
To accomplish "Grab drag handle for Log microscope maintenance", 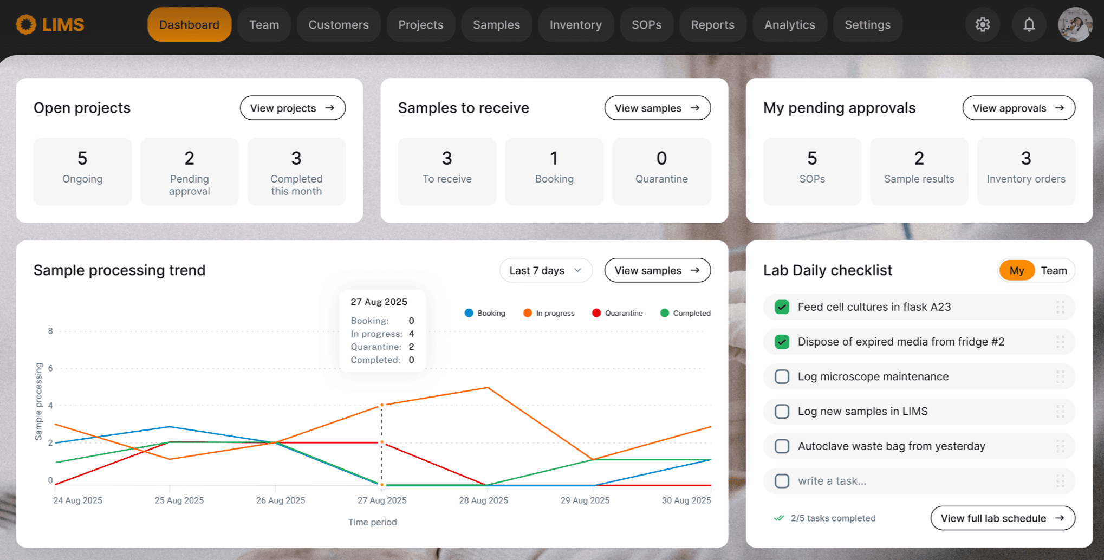I will (1060, 376).
